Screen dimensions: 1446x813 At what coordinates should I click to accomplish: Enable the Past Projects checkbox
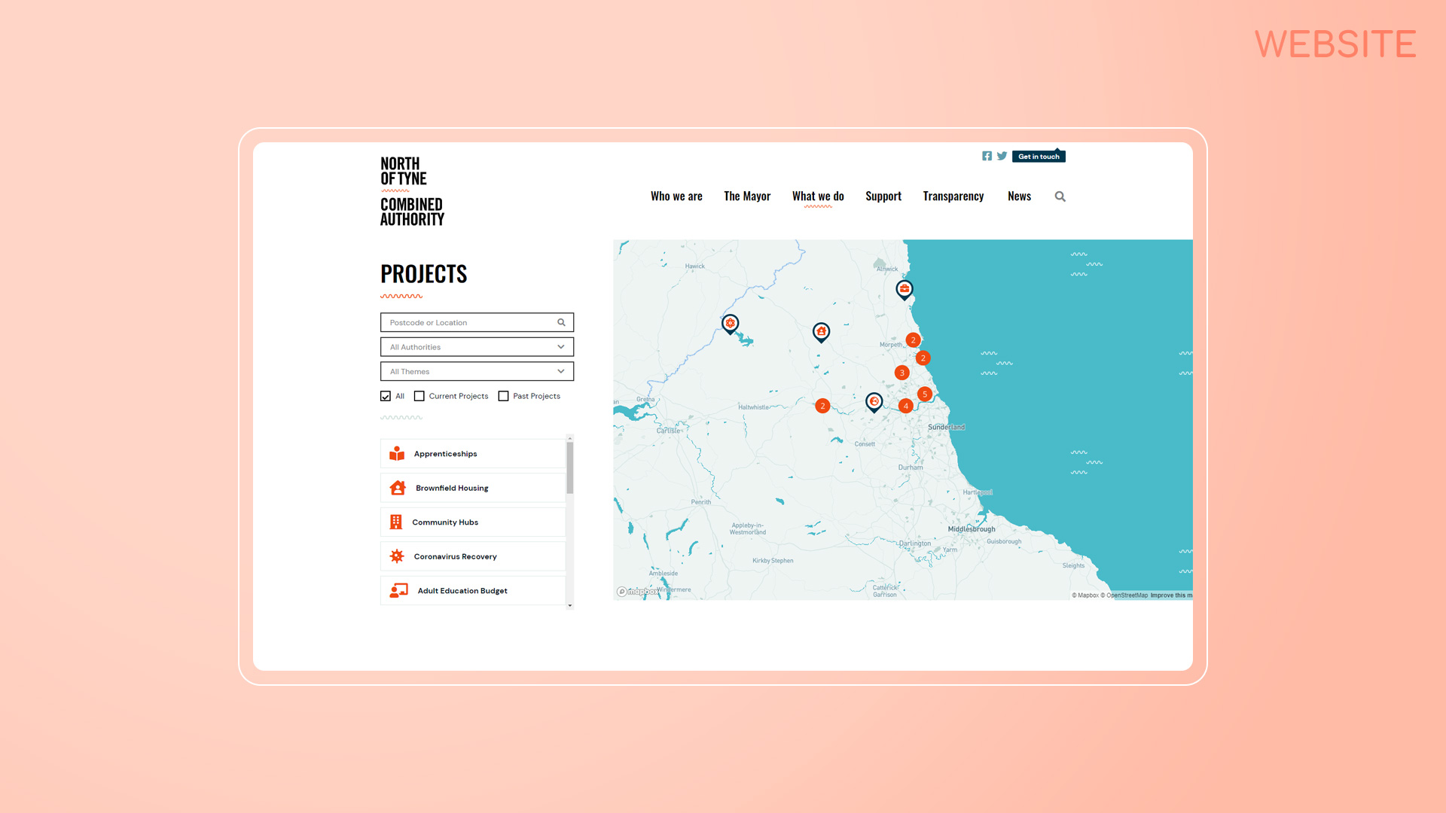[x=503, y=396]
